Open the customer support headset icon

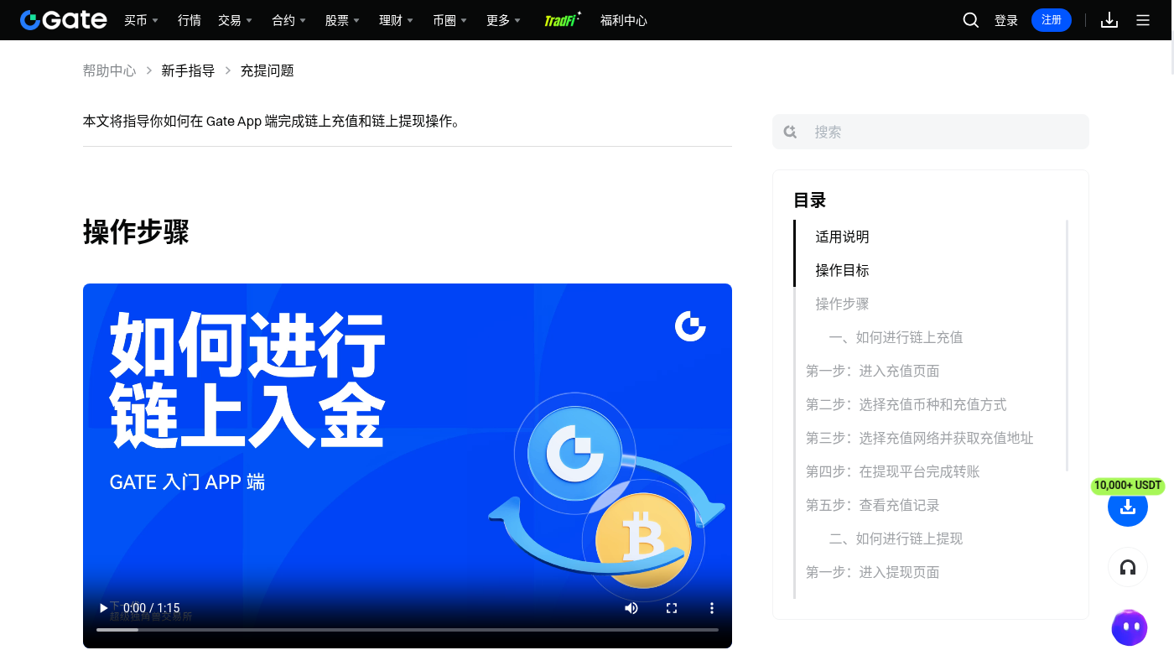pyautogui.click(x=1128, y=567)
